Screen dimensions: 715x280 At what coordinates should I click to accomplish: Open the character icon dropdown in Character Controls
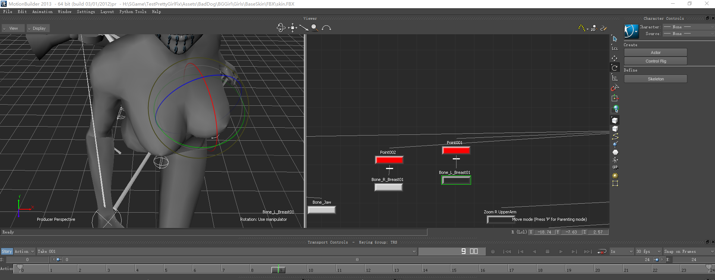631,31
